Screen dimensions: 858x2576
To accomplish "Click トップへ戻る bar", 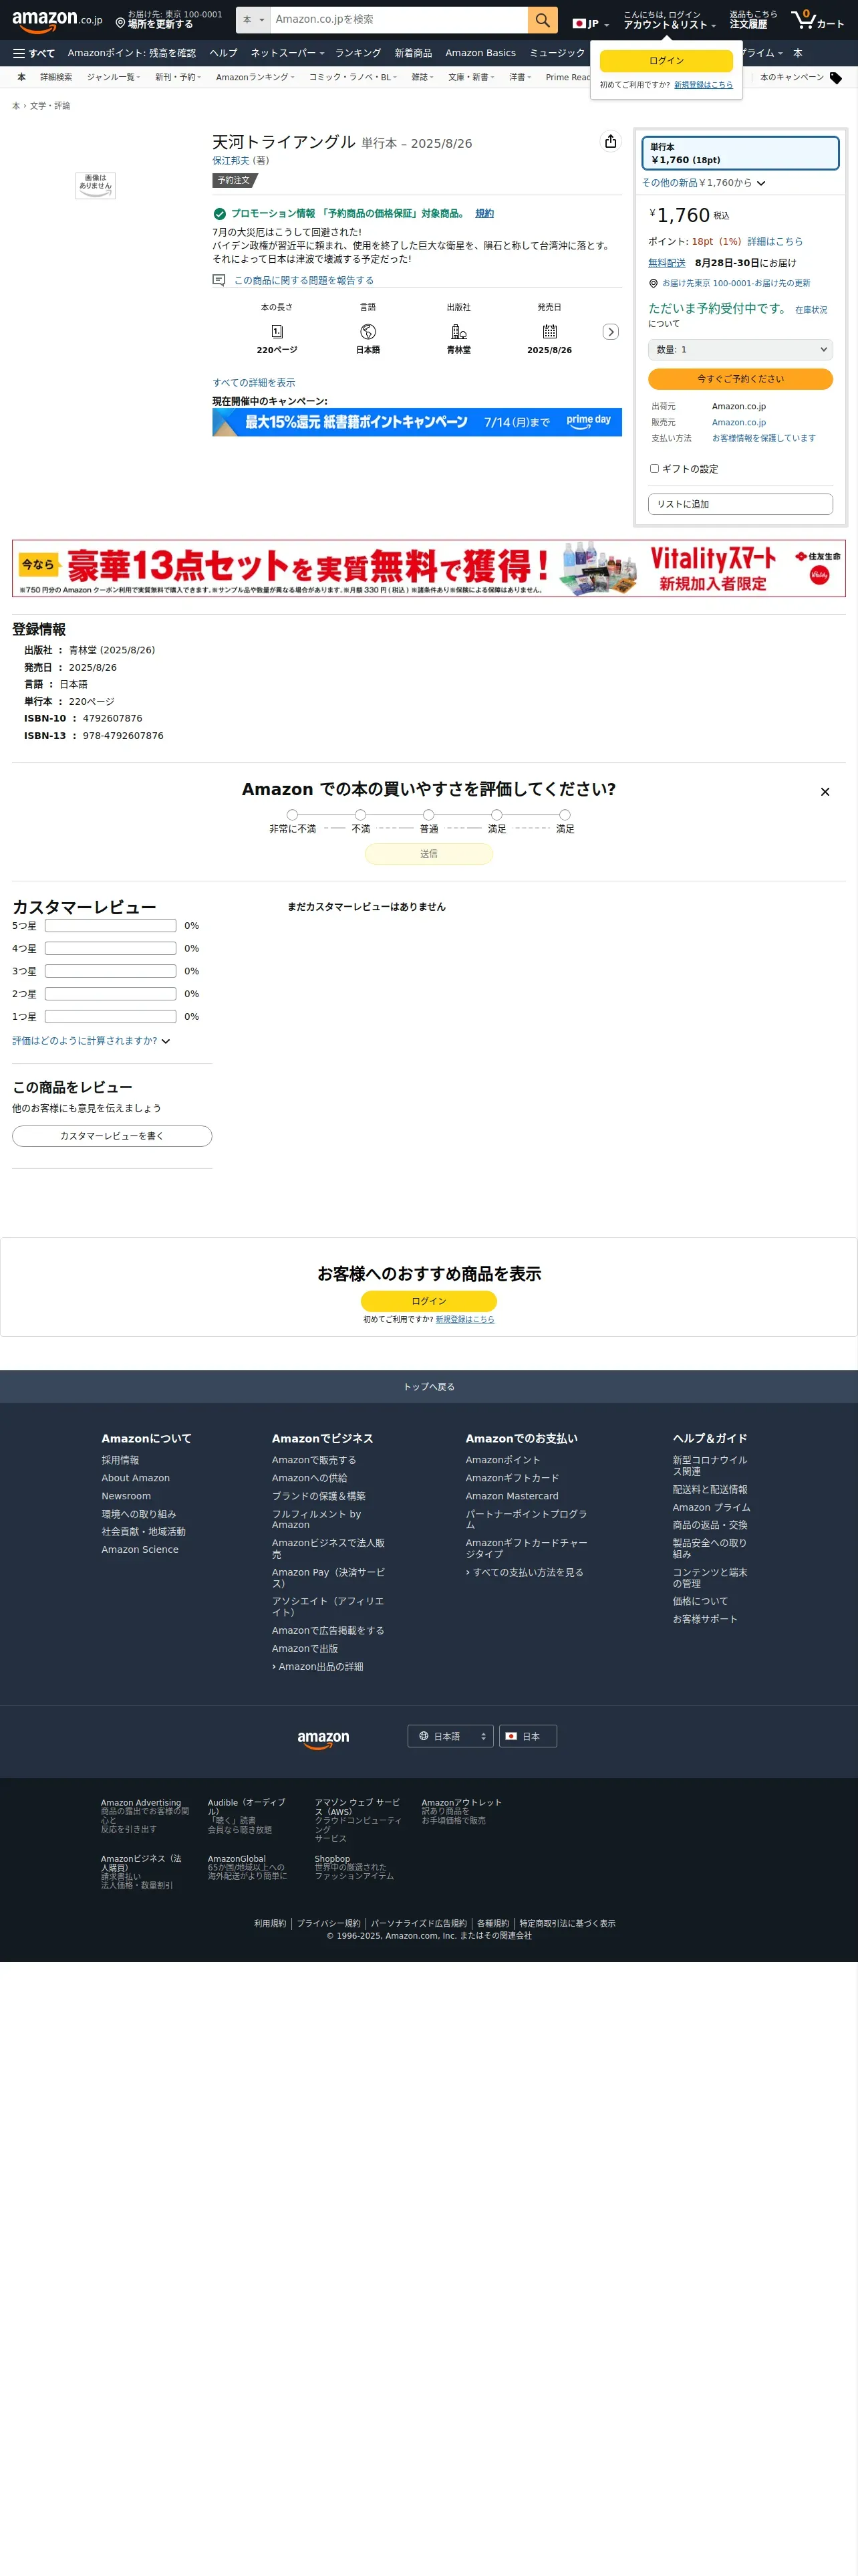I will 428,1387.
